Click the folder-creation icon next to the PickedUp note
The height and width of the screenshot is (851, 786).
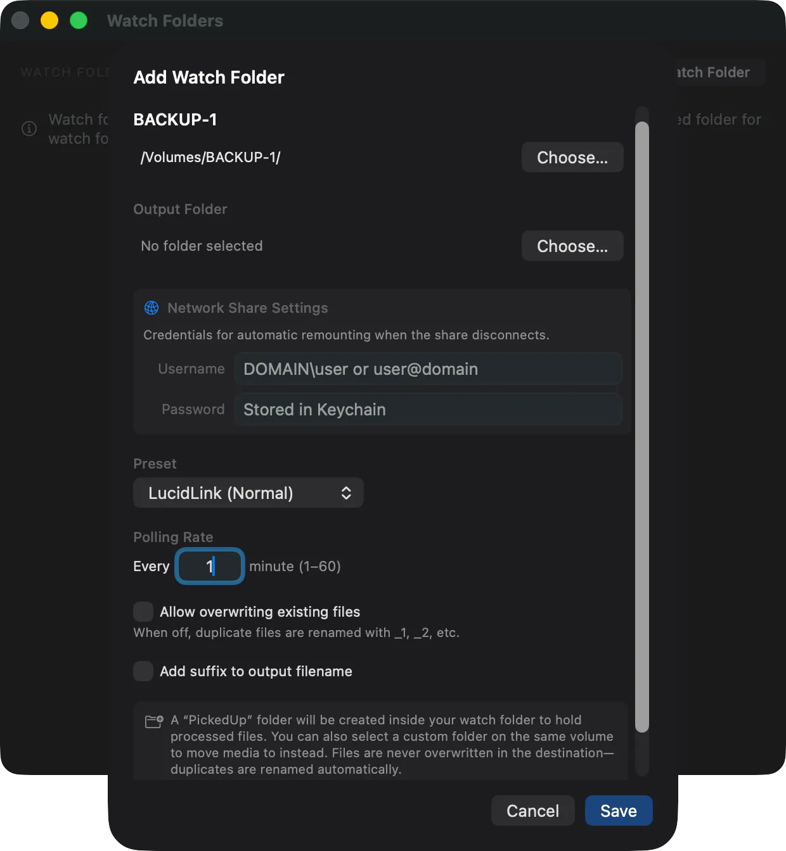[153, 721]
